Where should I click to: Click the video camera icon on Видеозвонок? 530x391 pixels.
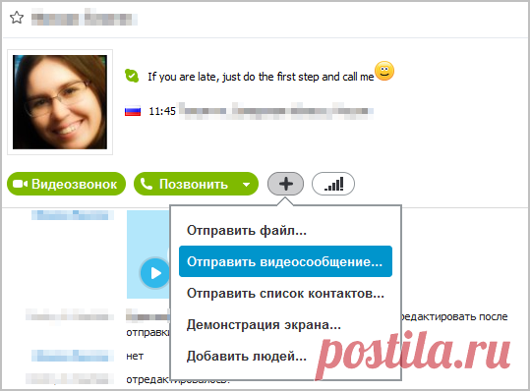(20, 184)
